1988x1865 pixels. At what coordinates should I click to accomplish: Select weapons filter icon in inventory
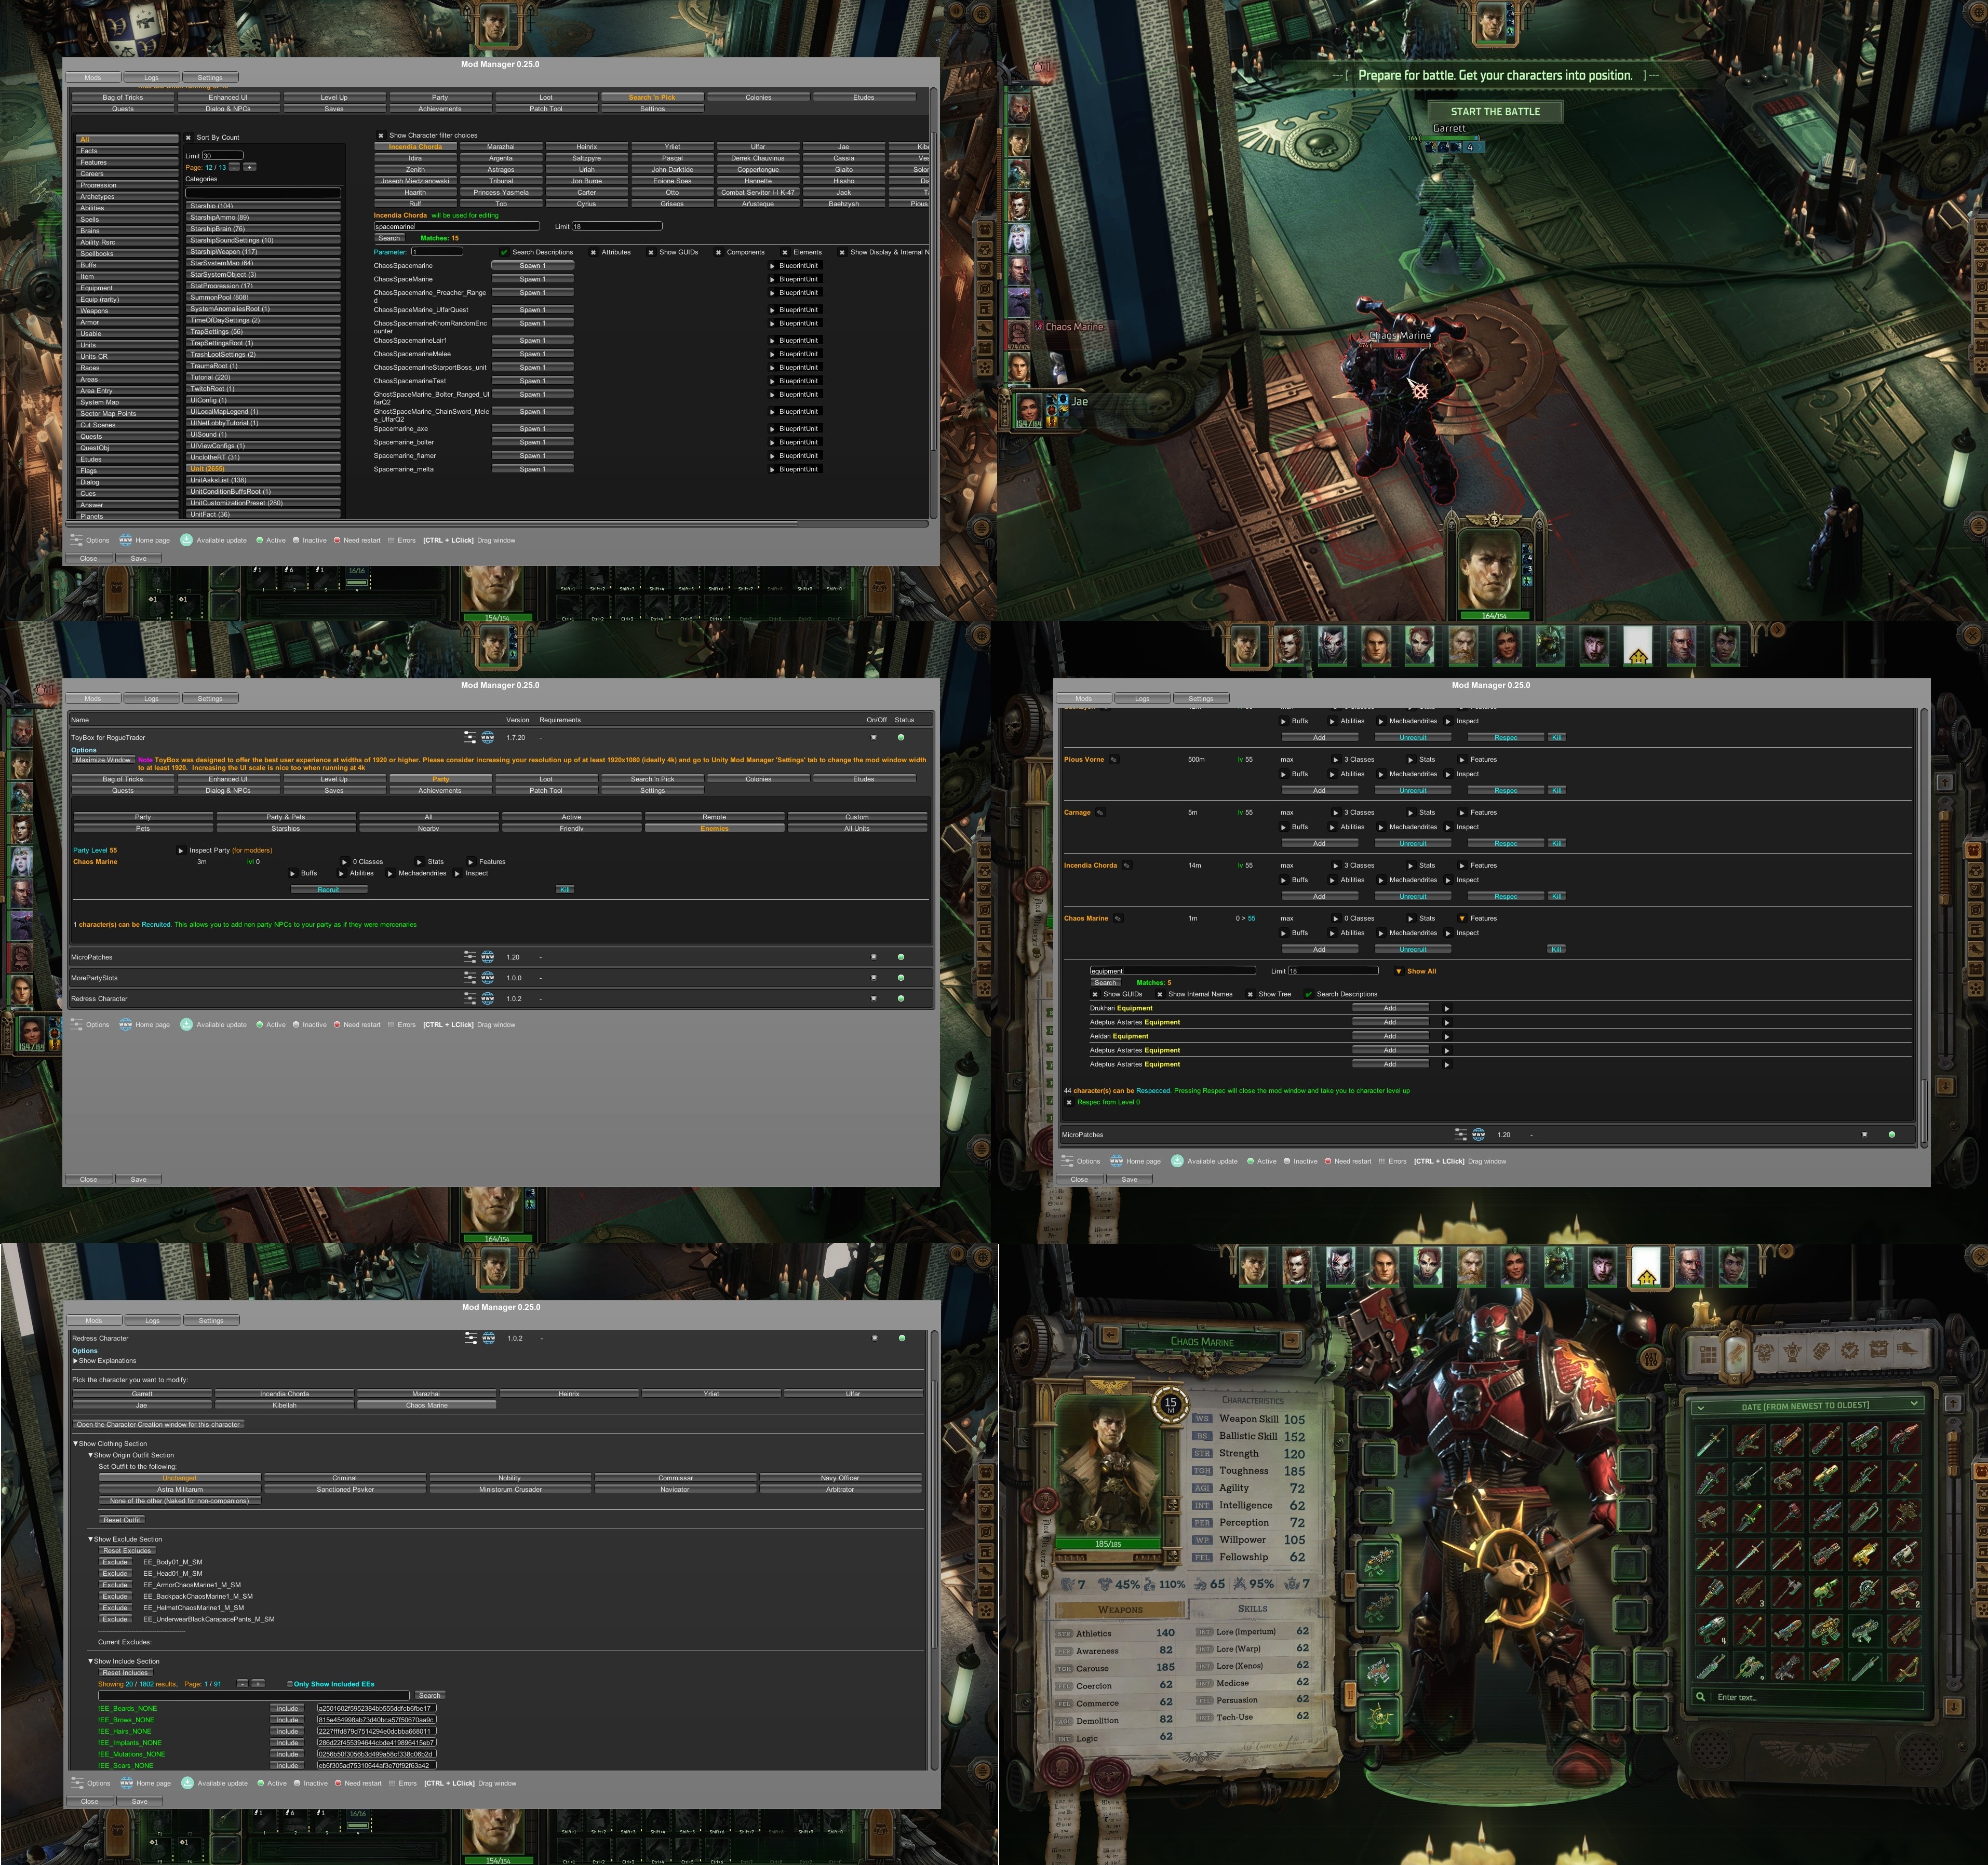coord(1737,1353)
